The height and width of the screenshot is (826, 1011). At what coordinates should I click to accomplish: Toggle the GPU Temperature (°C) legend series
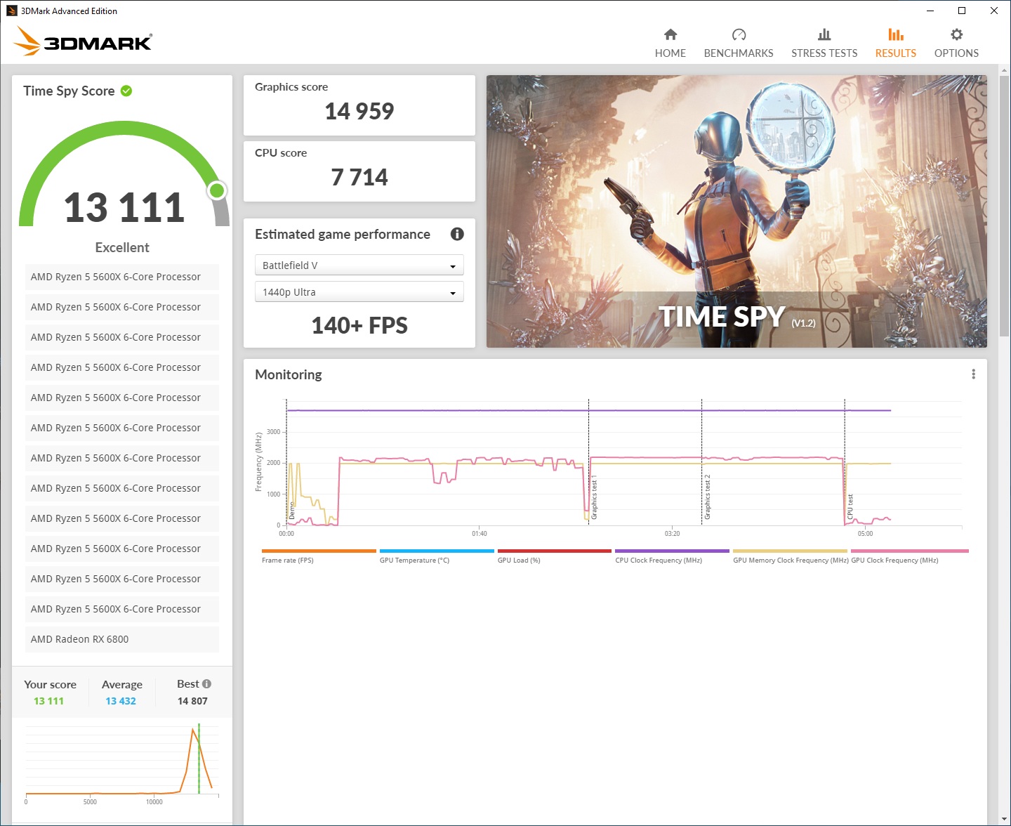coord(414,560)
